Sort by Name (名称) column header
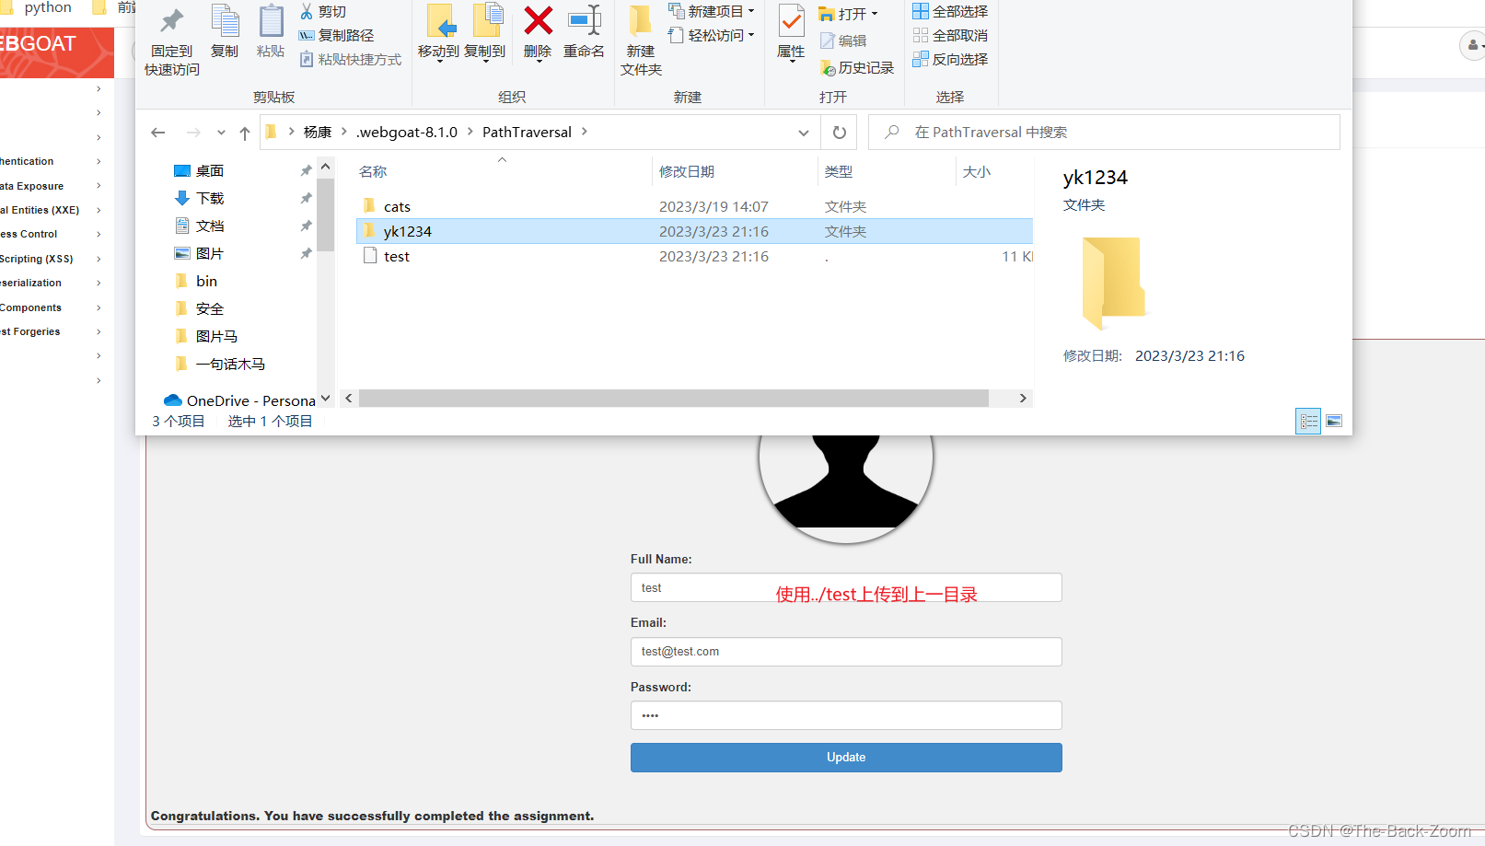The width and height of the screenshot is (1485, 846). click(373, 172)
